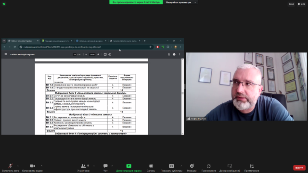Start recording with Запись button
Image resolution: width=308 pixels, height=173 pixels.
coord(151,168)
